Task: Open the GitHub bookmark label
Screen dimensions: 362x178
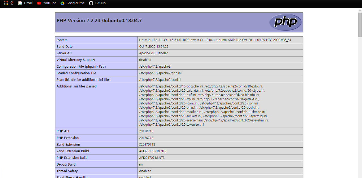Action: click(x=100, y=3)
